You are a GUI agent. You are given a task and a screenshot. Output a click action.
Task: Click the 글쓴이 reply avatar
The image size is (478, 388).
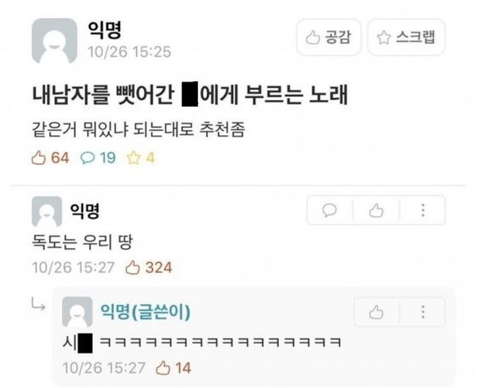click(77, 312)
